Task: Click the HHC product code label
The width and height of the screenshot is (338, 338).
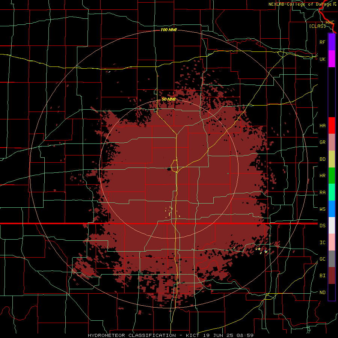Action: 330,23
